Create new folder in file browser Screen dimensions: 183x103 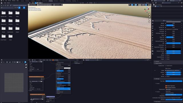click(11, 5)
